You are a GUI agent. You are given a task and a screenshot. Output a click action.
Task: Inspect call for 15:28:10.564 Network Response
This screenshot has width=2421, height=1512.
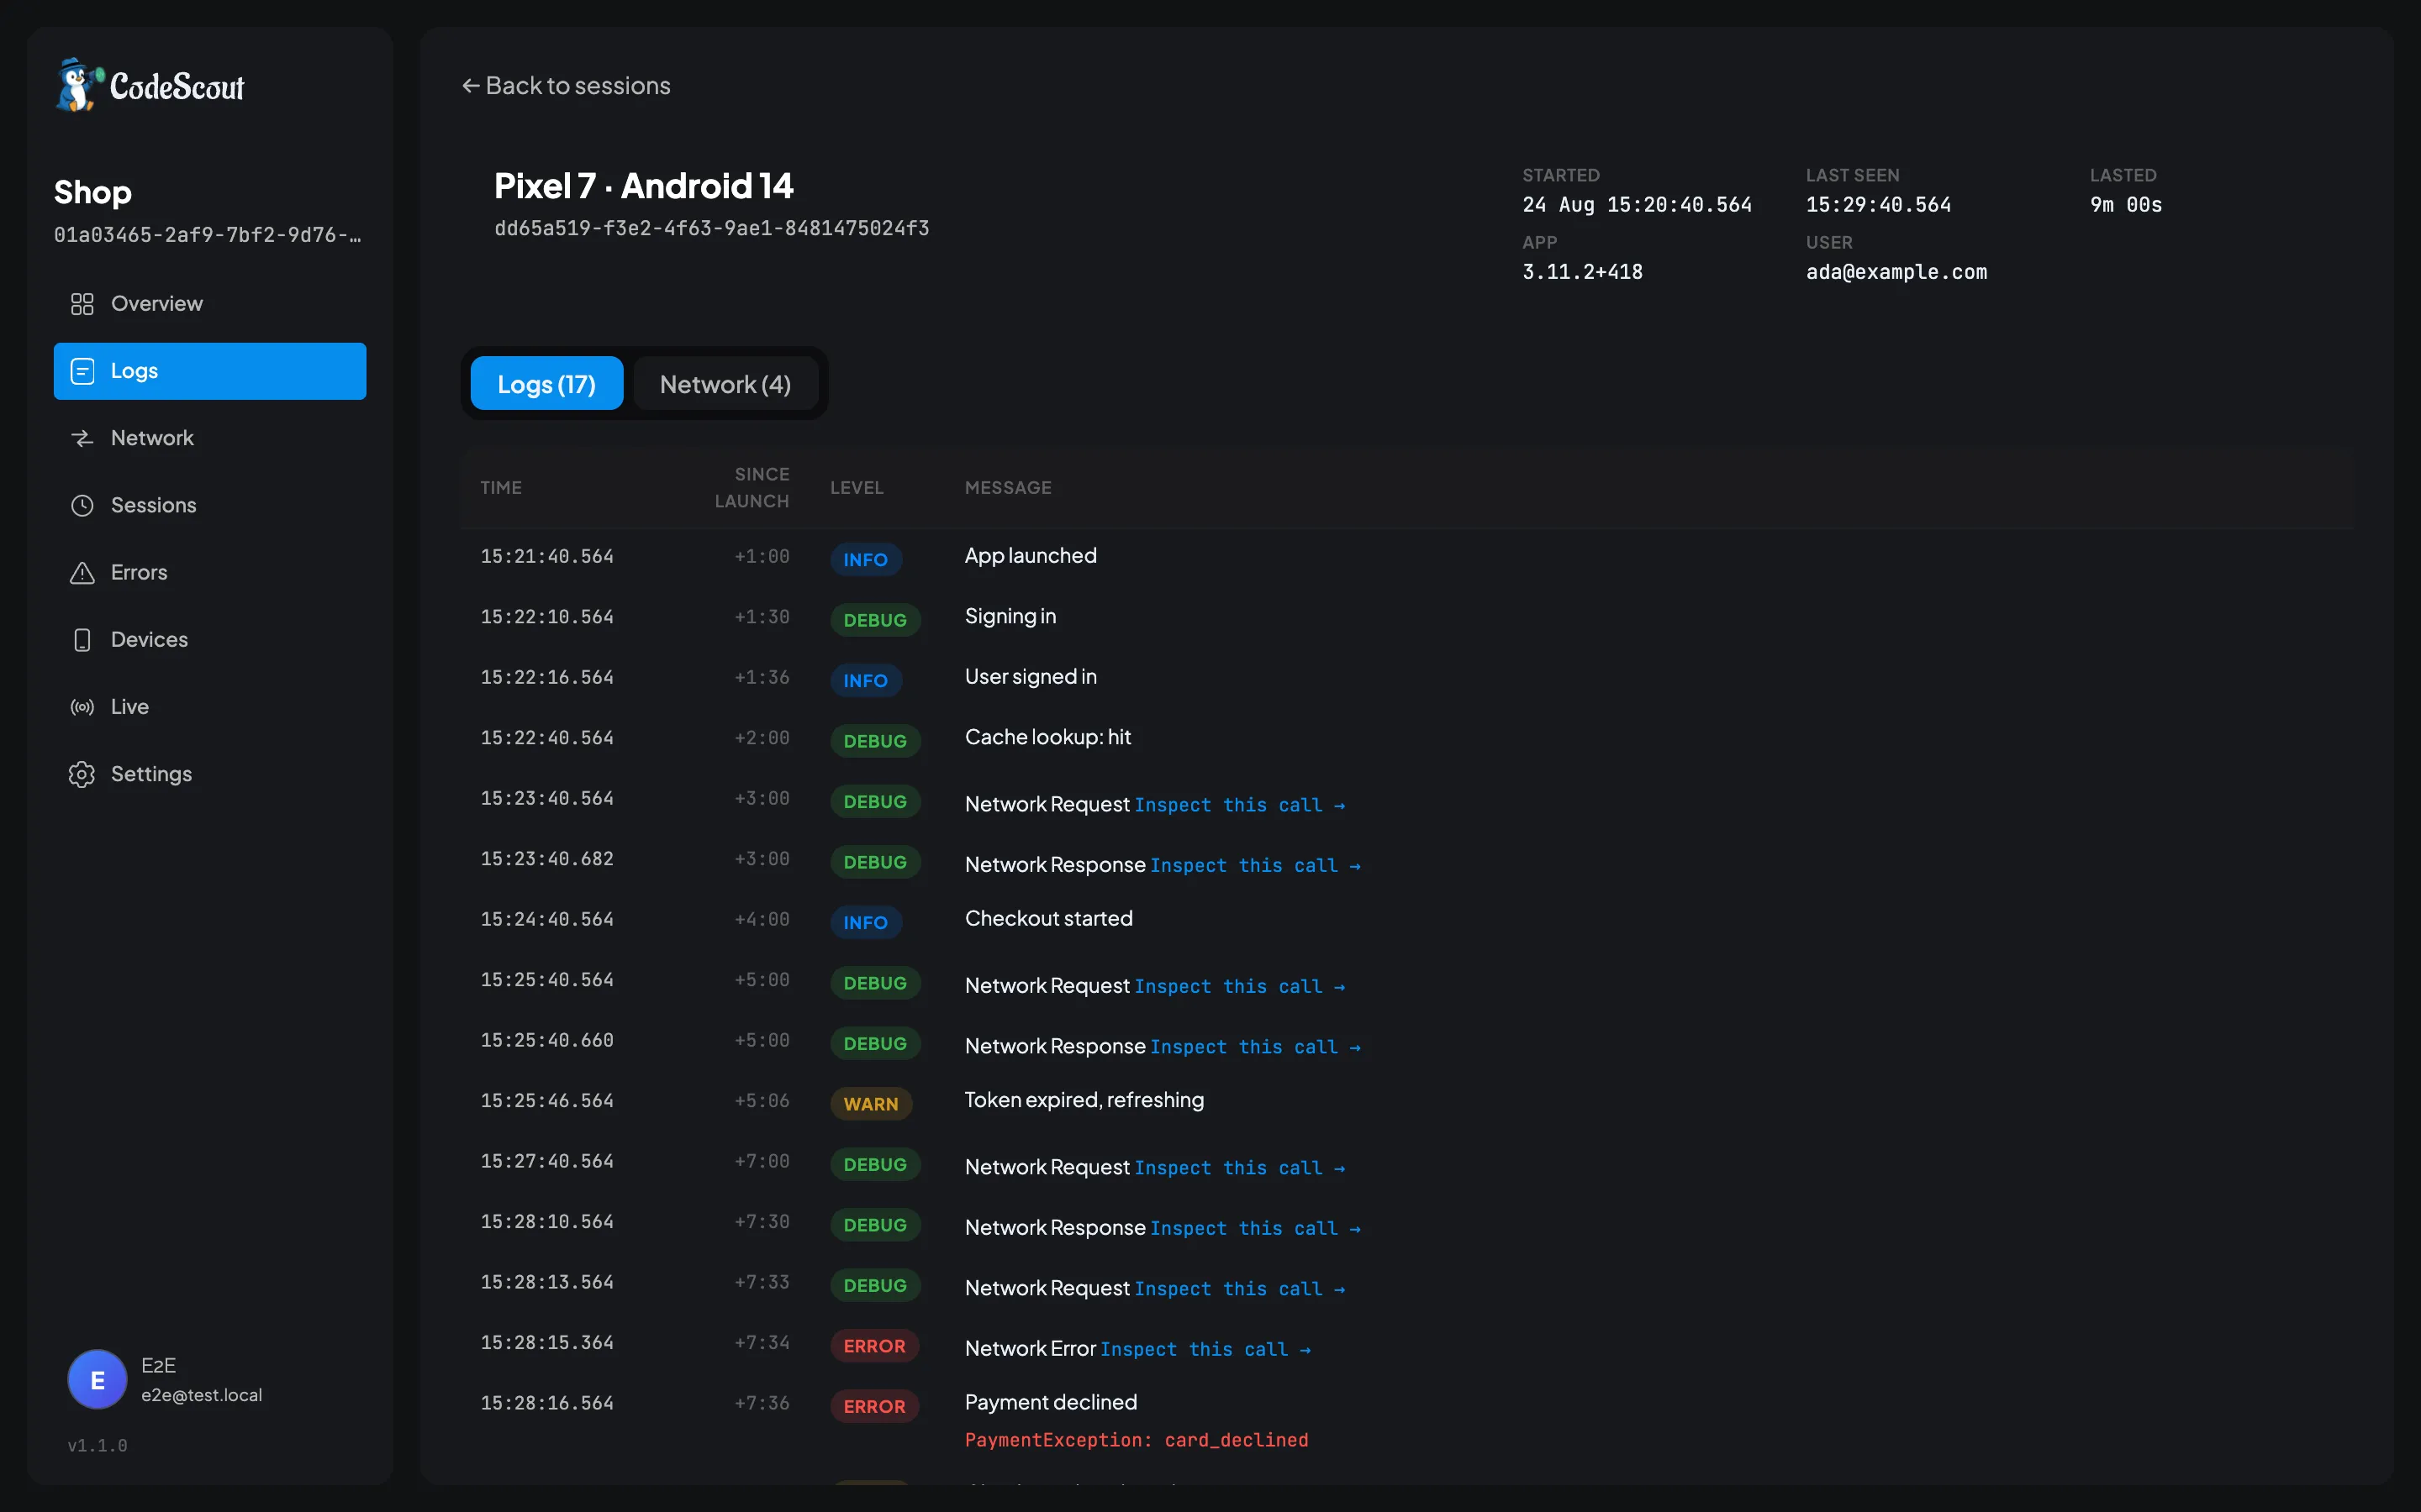point(1256,1229)
